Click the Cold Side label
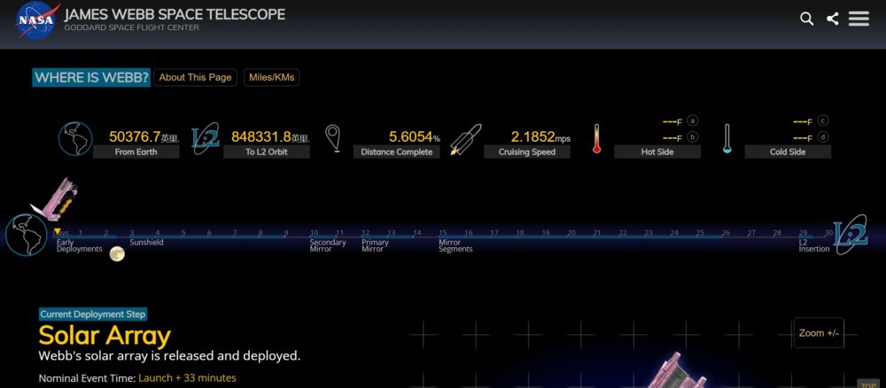Viewport: 886px width, 388px height. tap(788, 152)
